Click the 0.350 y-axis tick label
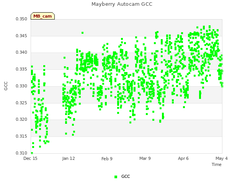Screen dimensions: 245x184 click(21, 19)
